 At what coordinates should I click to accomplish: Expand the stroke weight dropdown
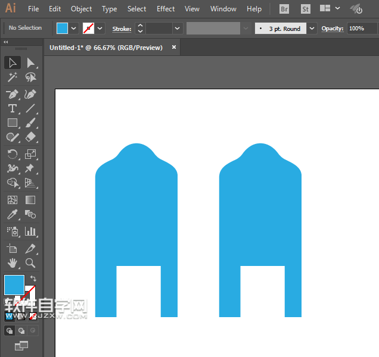coord(177,29)
